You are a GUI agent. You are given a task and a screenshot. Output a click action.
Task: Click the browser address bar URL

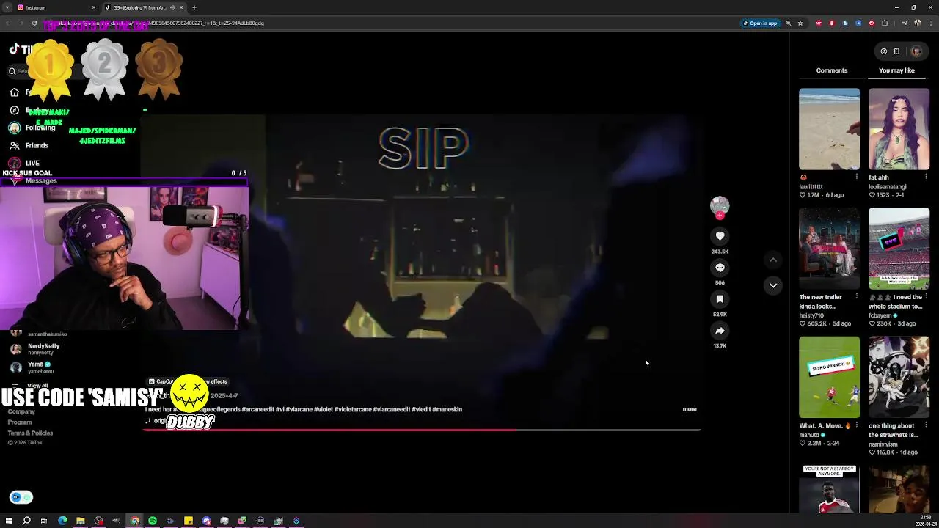point(161,23)
